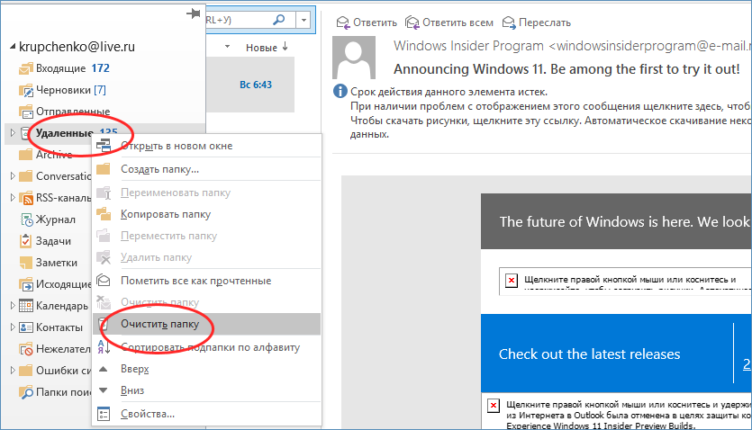The image size is (752, 430).
Task: Click the RSS-каналы feed icon
Action: coord(26,198)
